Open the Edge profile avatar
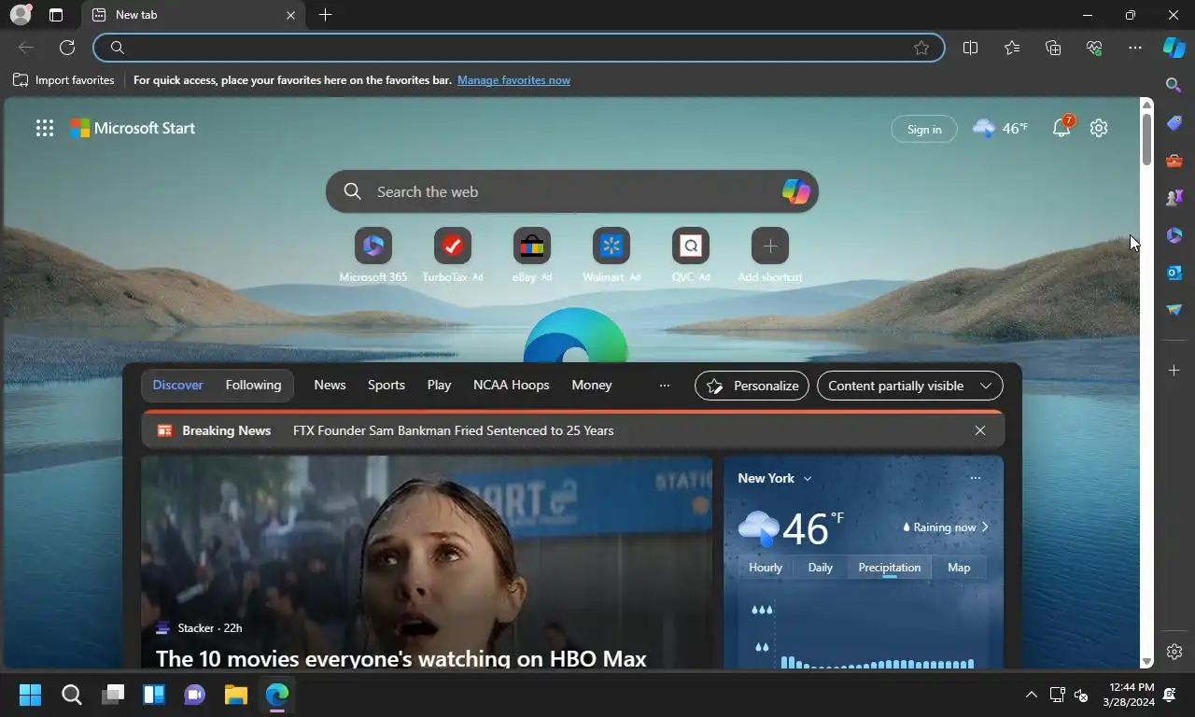 (20, 15)
